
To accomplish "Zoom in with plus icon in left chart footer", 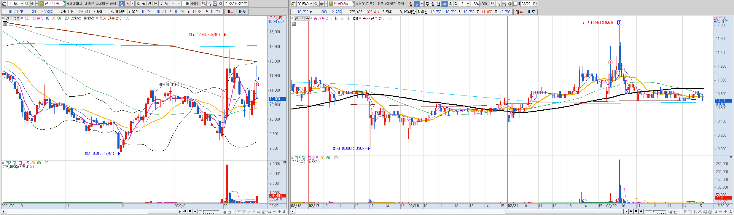I will click(x=279, y=212).
